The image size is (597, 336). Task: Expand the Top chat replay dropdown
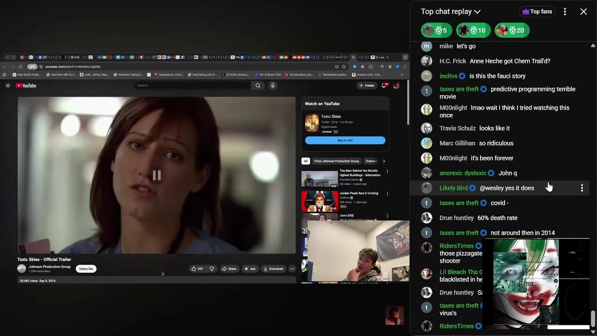click(x=451, y=12)
